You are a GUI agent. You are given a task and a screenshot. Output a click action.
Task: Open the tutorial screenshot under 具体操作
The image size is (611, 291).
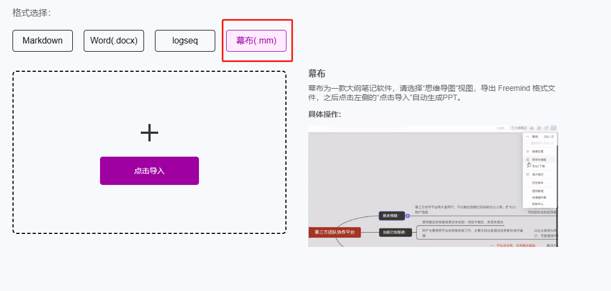tap(433, 186)
